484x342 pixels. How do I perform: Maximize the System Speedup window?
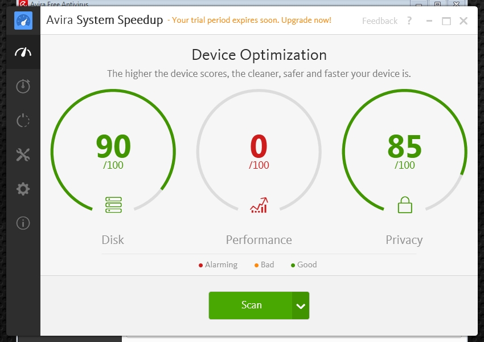pyautogui.click(x=446, y=21)
